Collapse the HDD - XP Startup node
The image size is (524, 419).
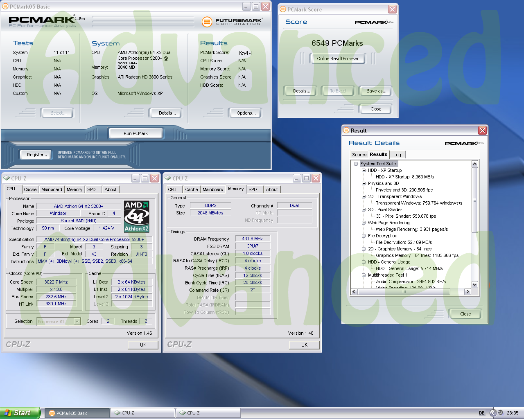[x=364, y=170]
